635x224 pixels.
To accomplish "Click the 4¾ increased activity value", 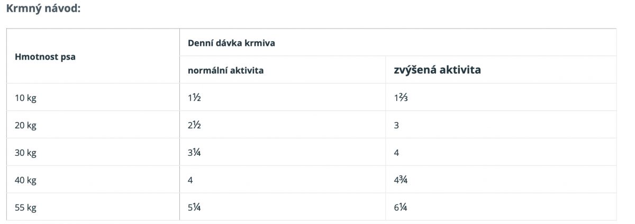I will coord(401,180).
